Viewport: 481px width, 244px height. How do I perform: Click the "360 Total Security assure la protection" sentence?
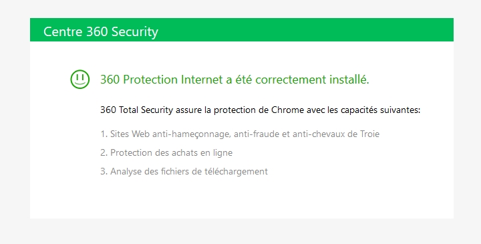pyautogui.click(x=260, y=110)
